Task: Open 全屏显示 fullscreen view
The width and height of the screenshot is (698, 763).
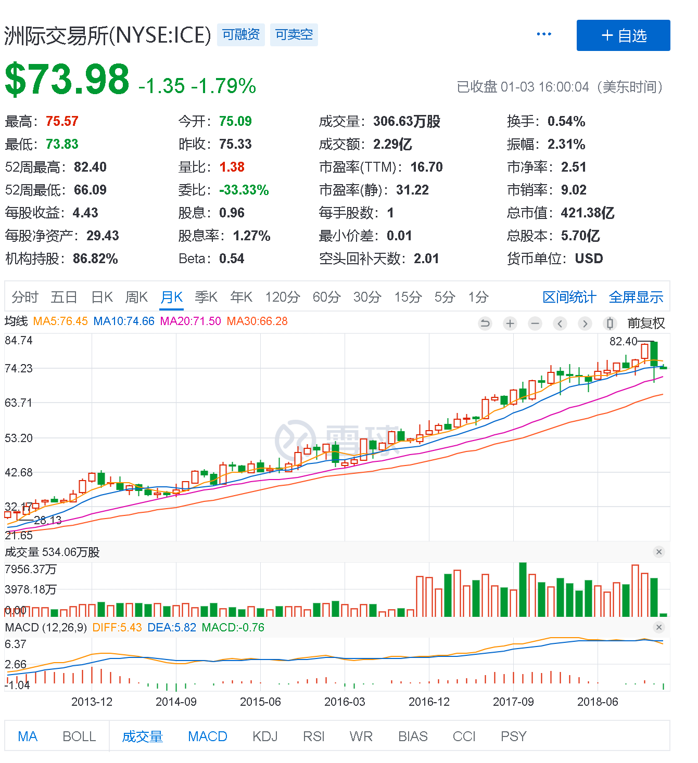Action: coord(636,297)
